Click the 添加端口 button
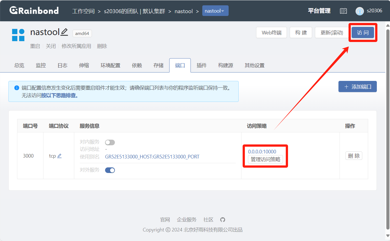Screen dimensions: 390x241 pyautogui.click(x=357, y=87)
